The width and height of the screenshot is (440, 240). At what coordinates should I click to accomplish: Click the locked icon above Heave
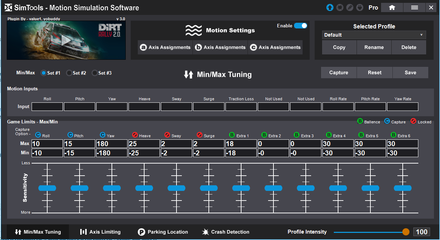pos(135,135)
